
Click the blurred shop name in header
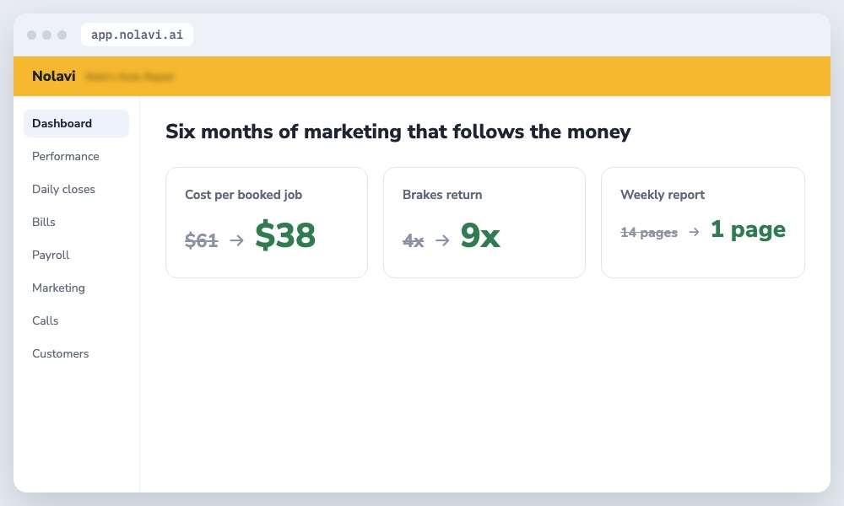130,77
